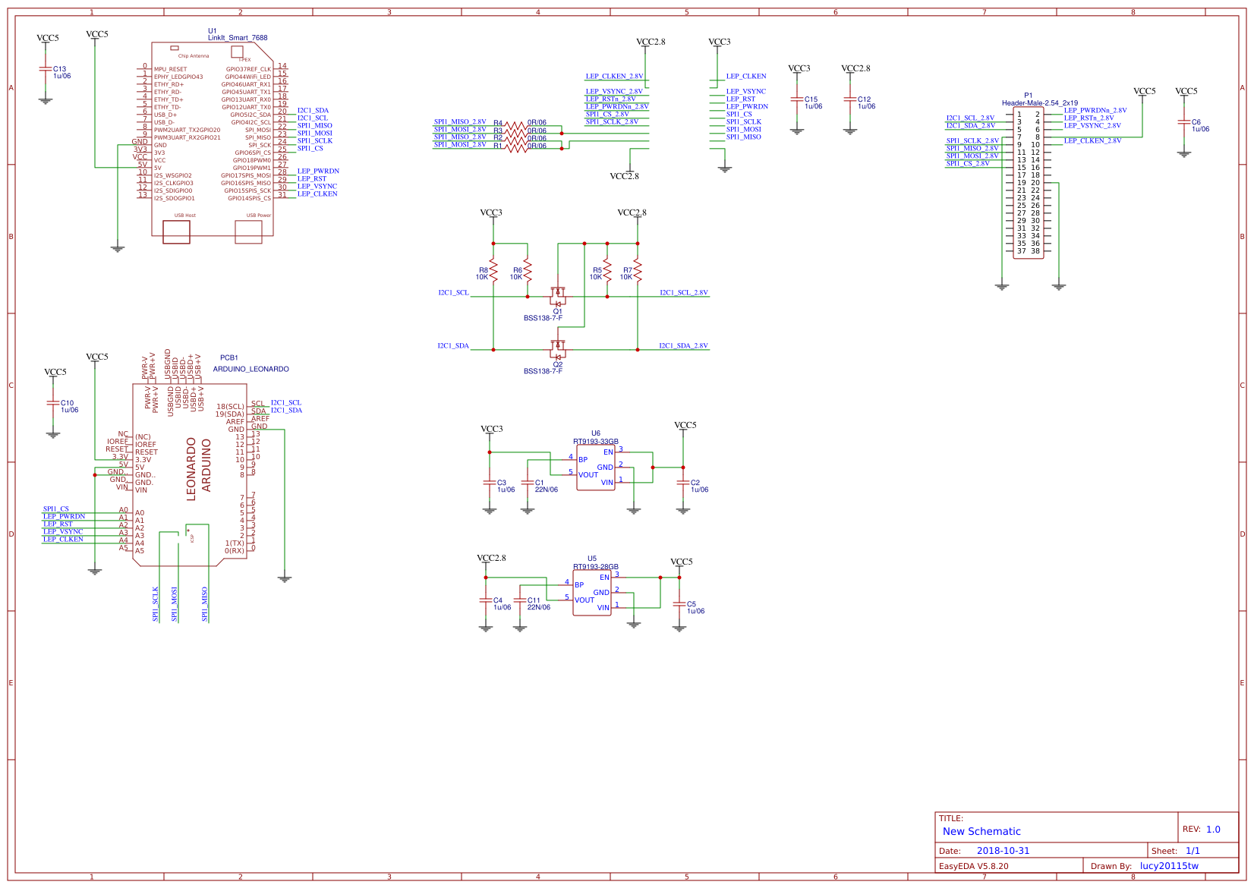Image resolution: width=1254 pixels, height=888 pixels.
Task: Click the BSS138-7-F transistor Q1
Action: click(559, 296)
